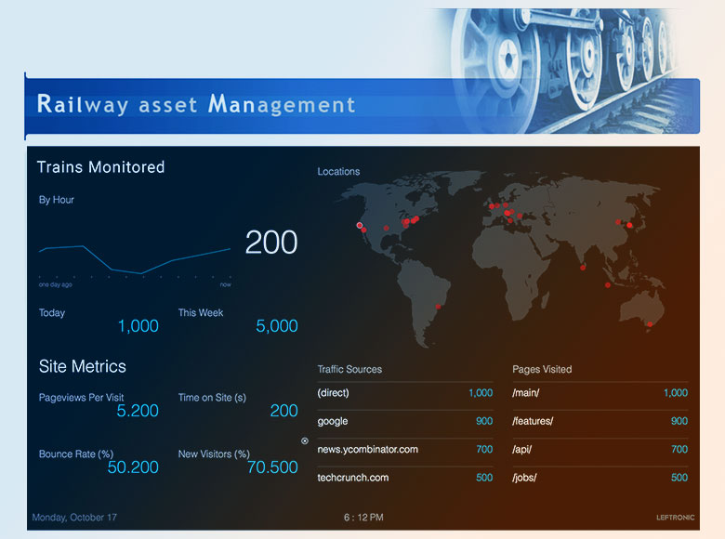Select the (direct) traffic source row
Screen dimensions: 725x539
click(x=405, y=393)
